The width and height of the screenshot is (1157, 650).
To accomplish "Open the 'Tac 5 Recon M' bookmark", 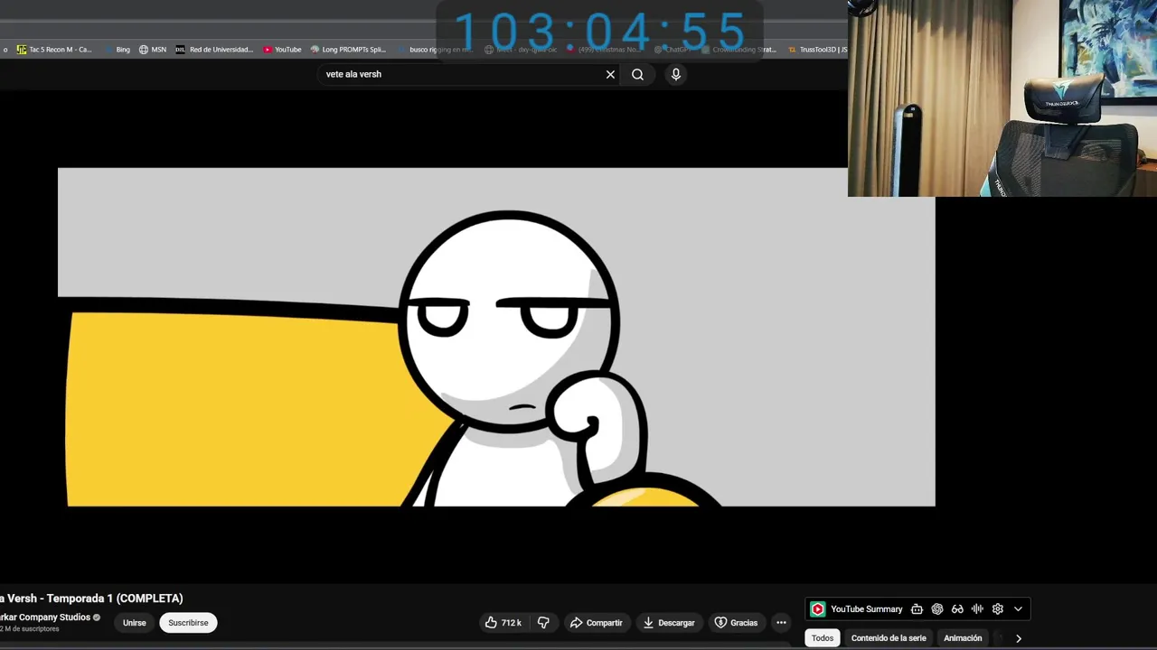I will [54, 50].
